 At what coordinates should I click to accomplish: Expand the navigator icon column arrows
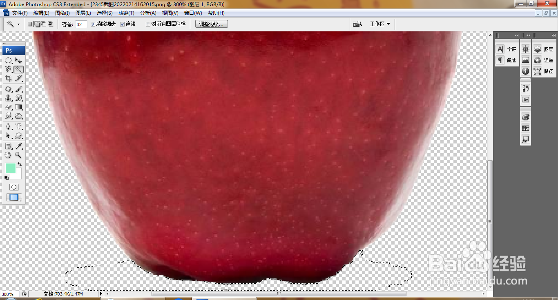tap(529, 35)
